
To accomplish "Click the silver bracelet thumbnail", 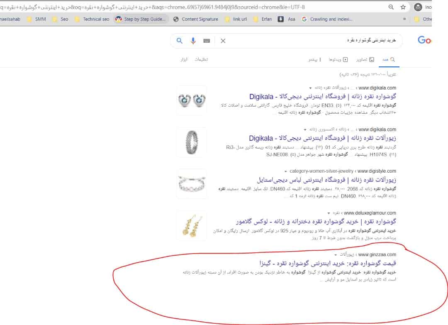I will tap(191, 184).
